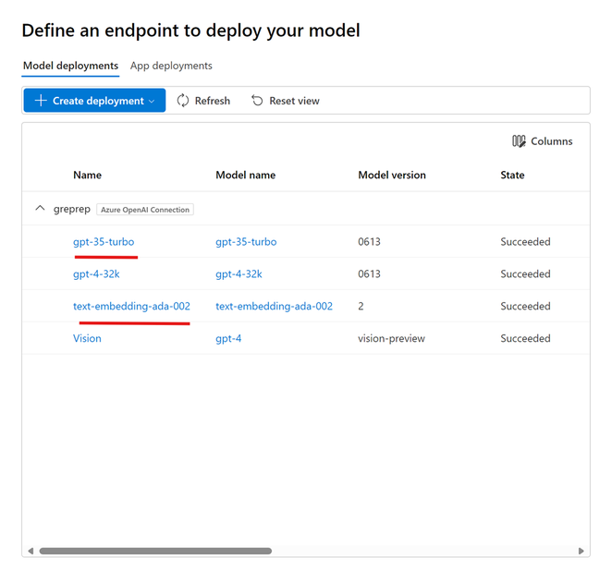Open the Create deployment dropdown chevron
Image resolution: width=600 pixels, height=570 pixels.
(152, 102)
